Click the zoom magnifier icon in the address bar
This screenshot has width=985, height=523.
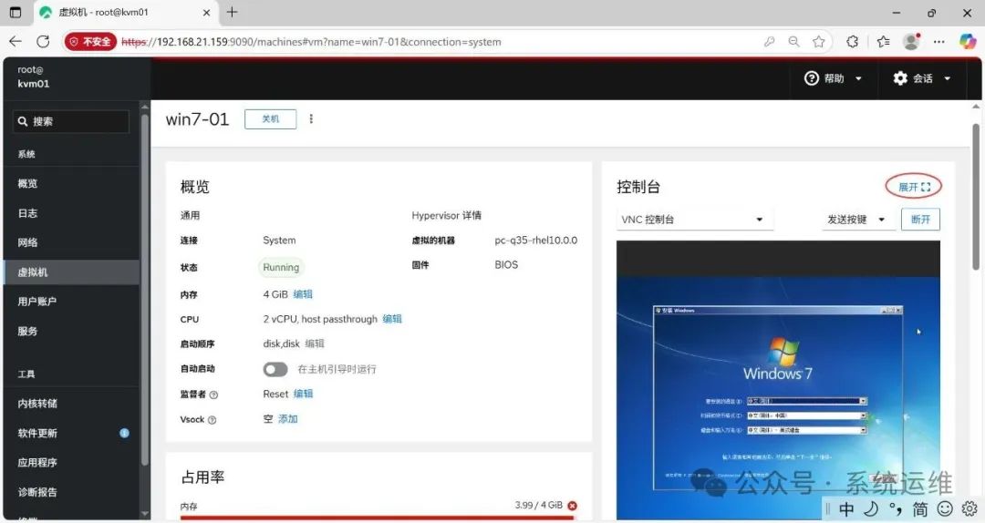[x=794, y=41]
